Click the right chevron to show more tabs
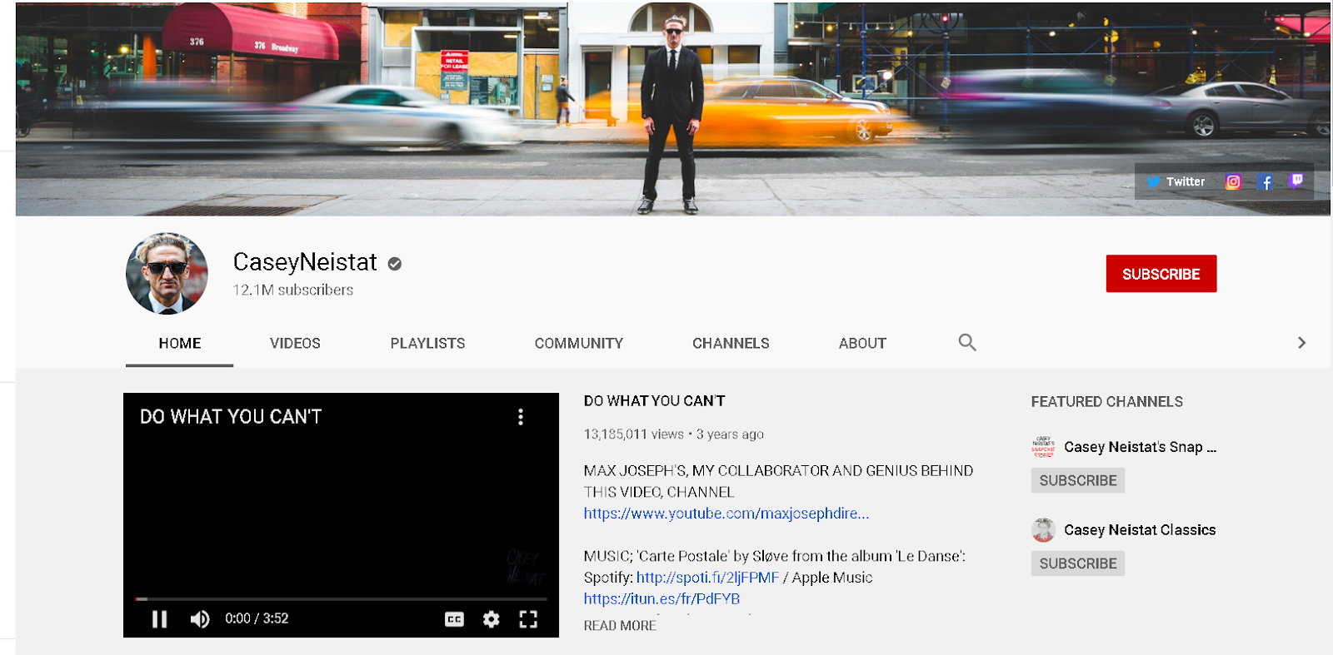The width and height of the screenshot is (1333, 655). coord(1301,343)
